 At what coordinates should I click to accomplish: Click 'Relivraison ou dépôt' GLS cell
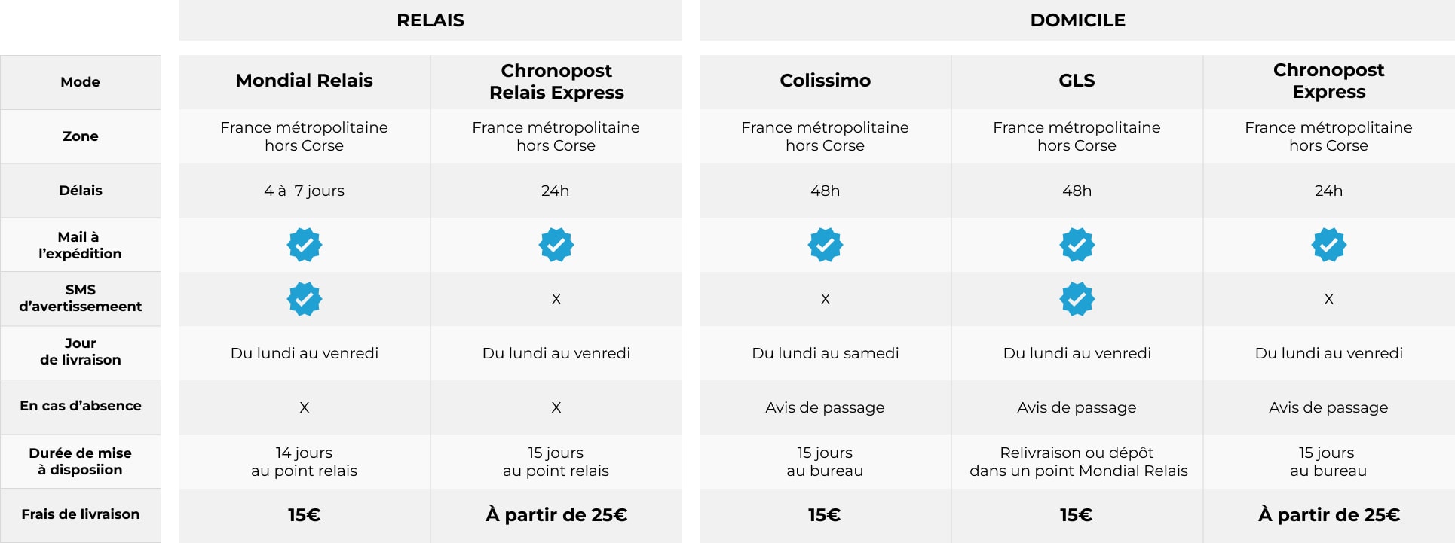pyautogui.click(x=1078, y=462)
